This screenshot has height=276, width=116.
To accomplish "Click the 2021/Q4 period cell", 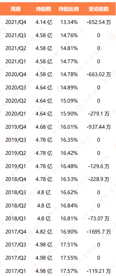I will coord(16,22).
